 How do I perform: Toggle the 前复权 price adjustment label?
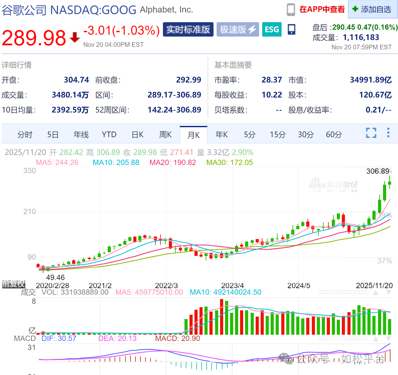pyautogui.click(x=13, y=284)
